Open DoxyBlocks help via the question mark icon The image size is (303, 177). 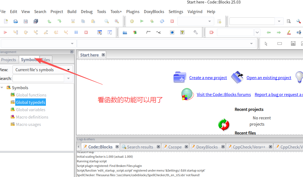[x=182, y=32]
